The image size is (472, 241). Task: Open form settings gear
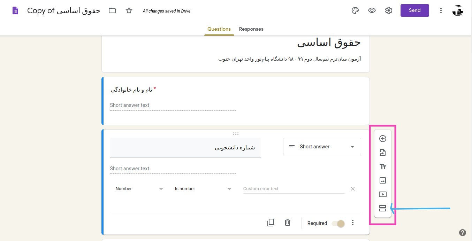click(389, 10)
